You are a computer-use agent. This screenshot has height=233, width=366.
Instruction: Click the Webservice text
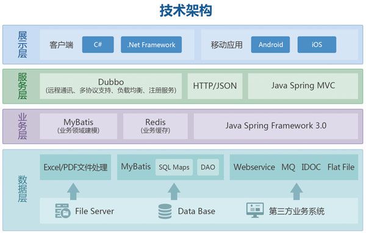pyautogui.click(x=254, y=167)
